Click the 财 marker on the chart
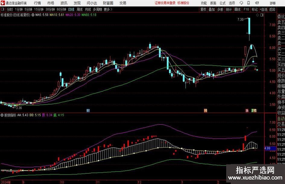 click(88, 110)
